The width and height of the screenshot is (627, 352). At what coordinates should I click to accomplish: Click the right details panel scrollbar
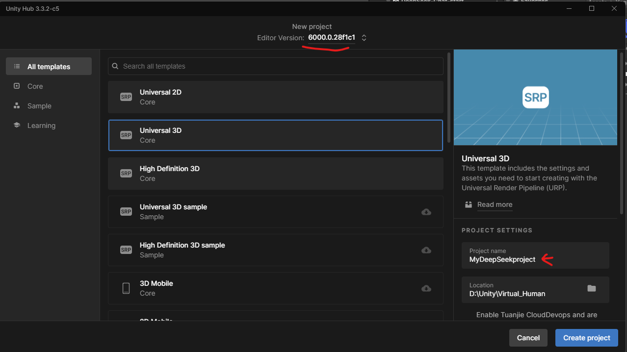(x=622, y=133)
